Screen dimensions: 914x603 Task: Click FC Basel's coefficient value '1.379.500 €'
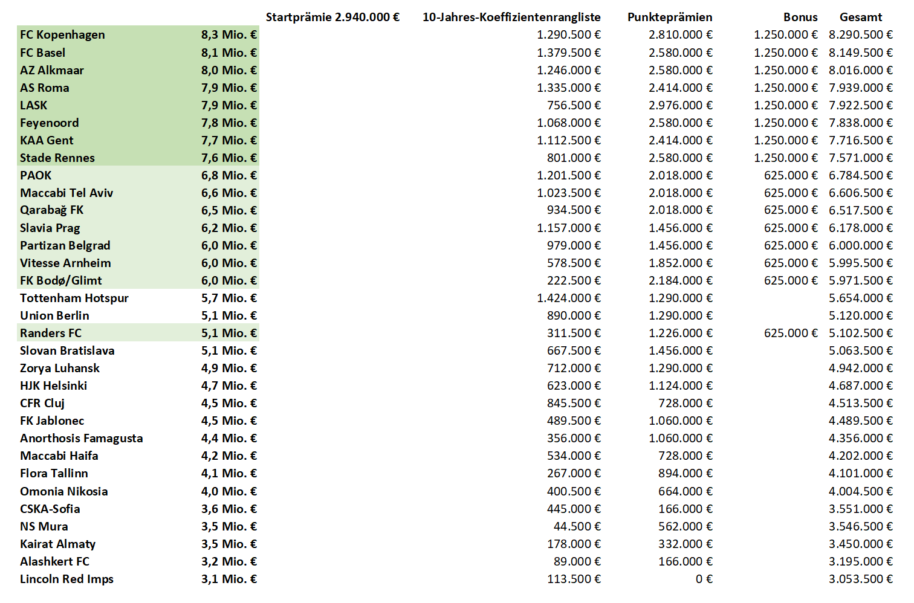click(x=569, y=53)
